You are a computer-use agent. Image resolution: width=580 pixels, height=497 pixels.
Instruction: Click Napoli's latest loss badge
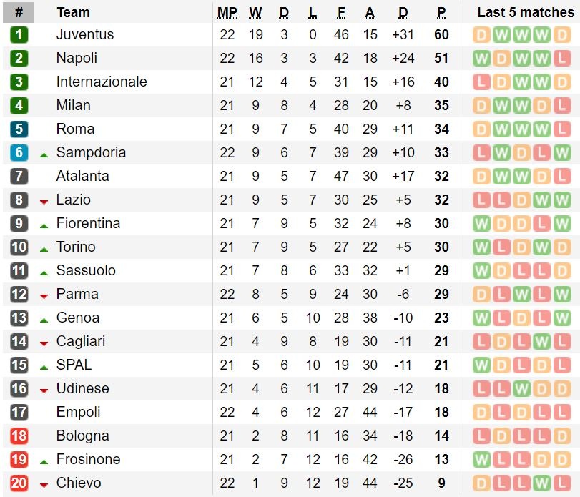561,59
